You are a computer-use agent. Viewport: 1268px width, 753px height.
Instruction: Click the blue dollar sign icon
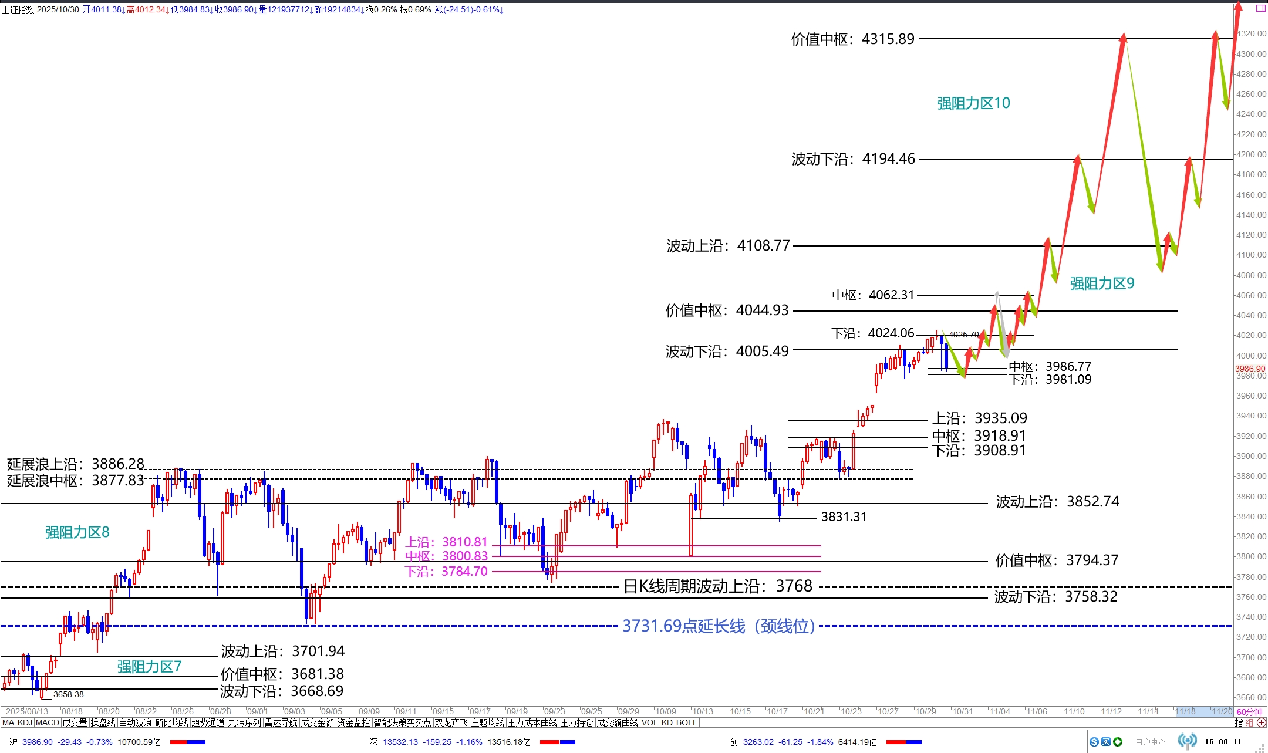click(x=1094, y=742)
